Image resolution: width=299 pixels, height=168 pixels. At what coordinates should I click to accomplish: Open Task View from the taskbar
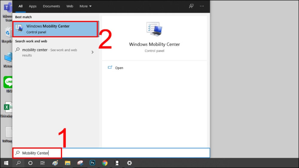pos(42,163)
